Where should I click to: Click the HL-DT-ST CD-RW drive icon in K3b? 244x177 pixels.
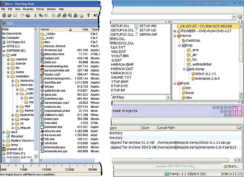coord(179,26)
